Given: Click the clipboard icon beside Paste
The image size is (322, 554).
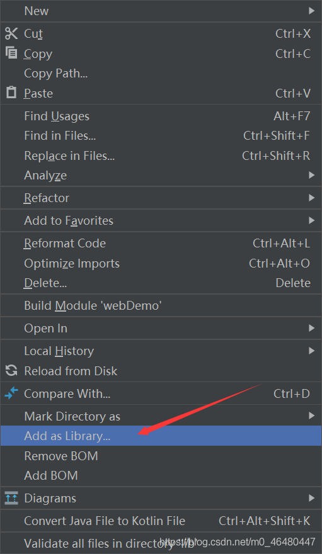Looking at the screenshot, I should click(x=11, y=92).
